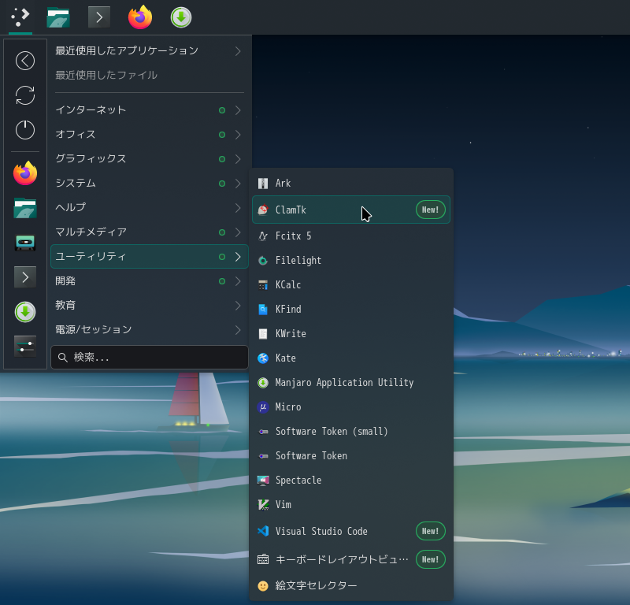The image size is (630, 605).
Task: Open the terminal from the top panel
Action: click(x=99, y=17)
